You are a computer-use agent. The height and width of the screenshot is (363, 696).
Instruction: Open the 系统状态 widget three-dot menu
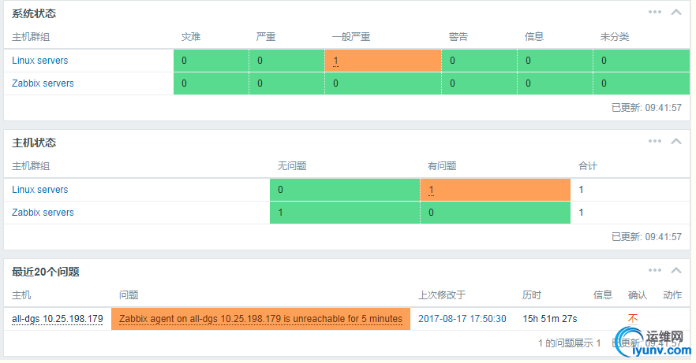pyautogui.click(x=655, y=12)
